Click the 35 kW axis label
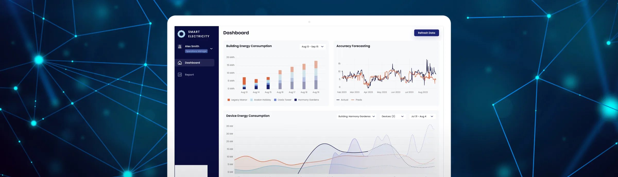The width and height of the screenshot is (618, 177). tap(229, 126)
